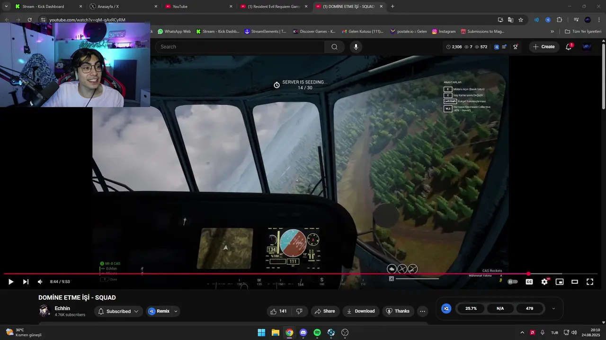606x340 pixels.
Task: Open Discord from the taskbar
Action: point(303,332)
